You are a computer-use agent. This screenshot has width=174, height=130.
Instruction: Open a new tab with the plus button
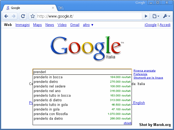coord(61,8)
